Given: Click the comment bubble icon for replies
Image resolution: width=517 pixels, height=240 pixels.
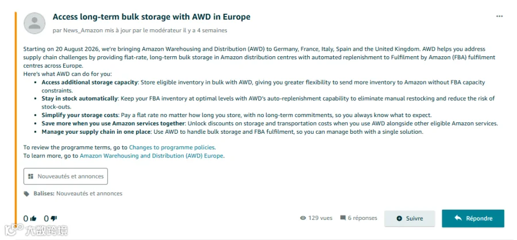Looking at the screenshot, I should point(343,218).
